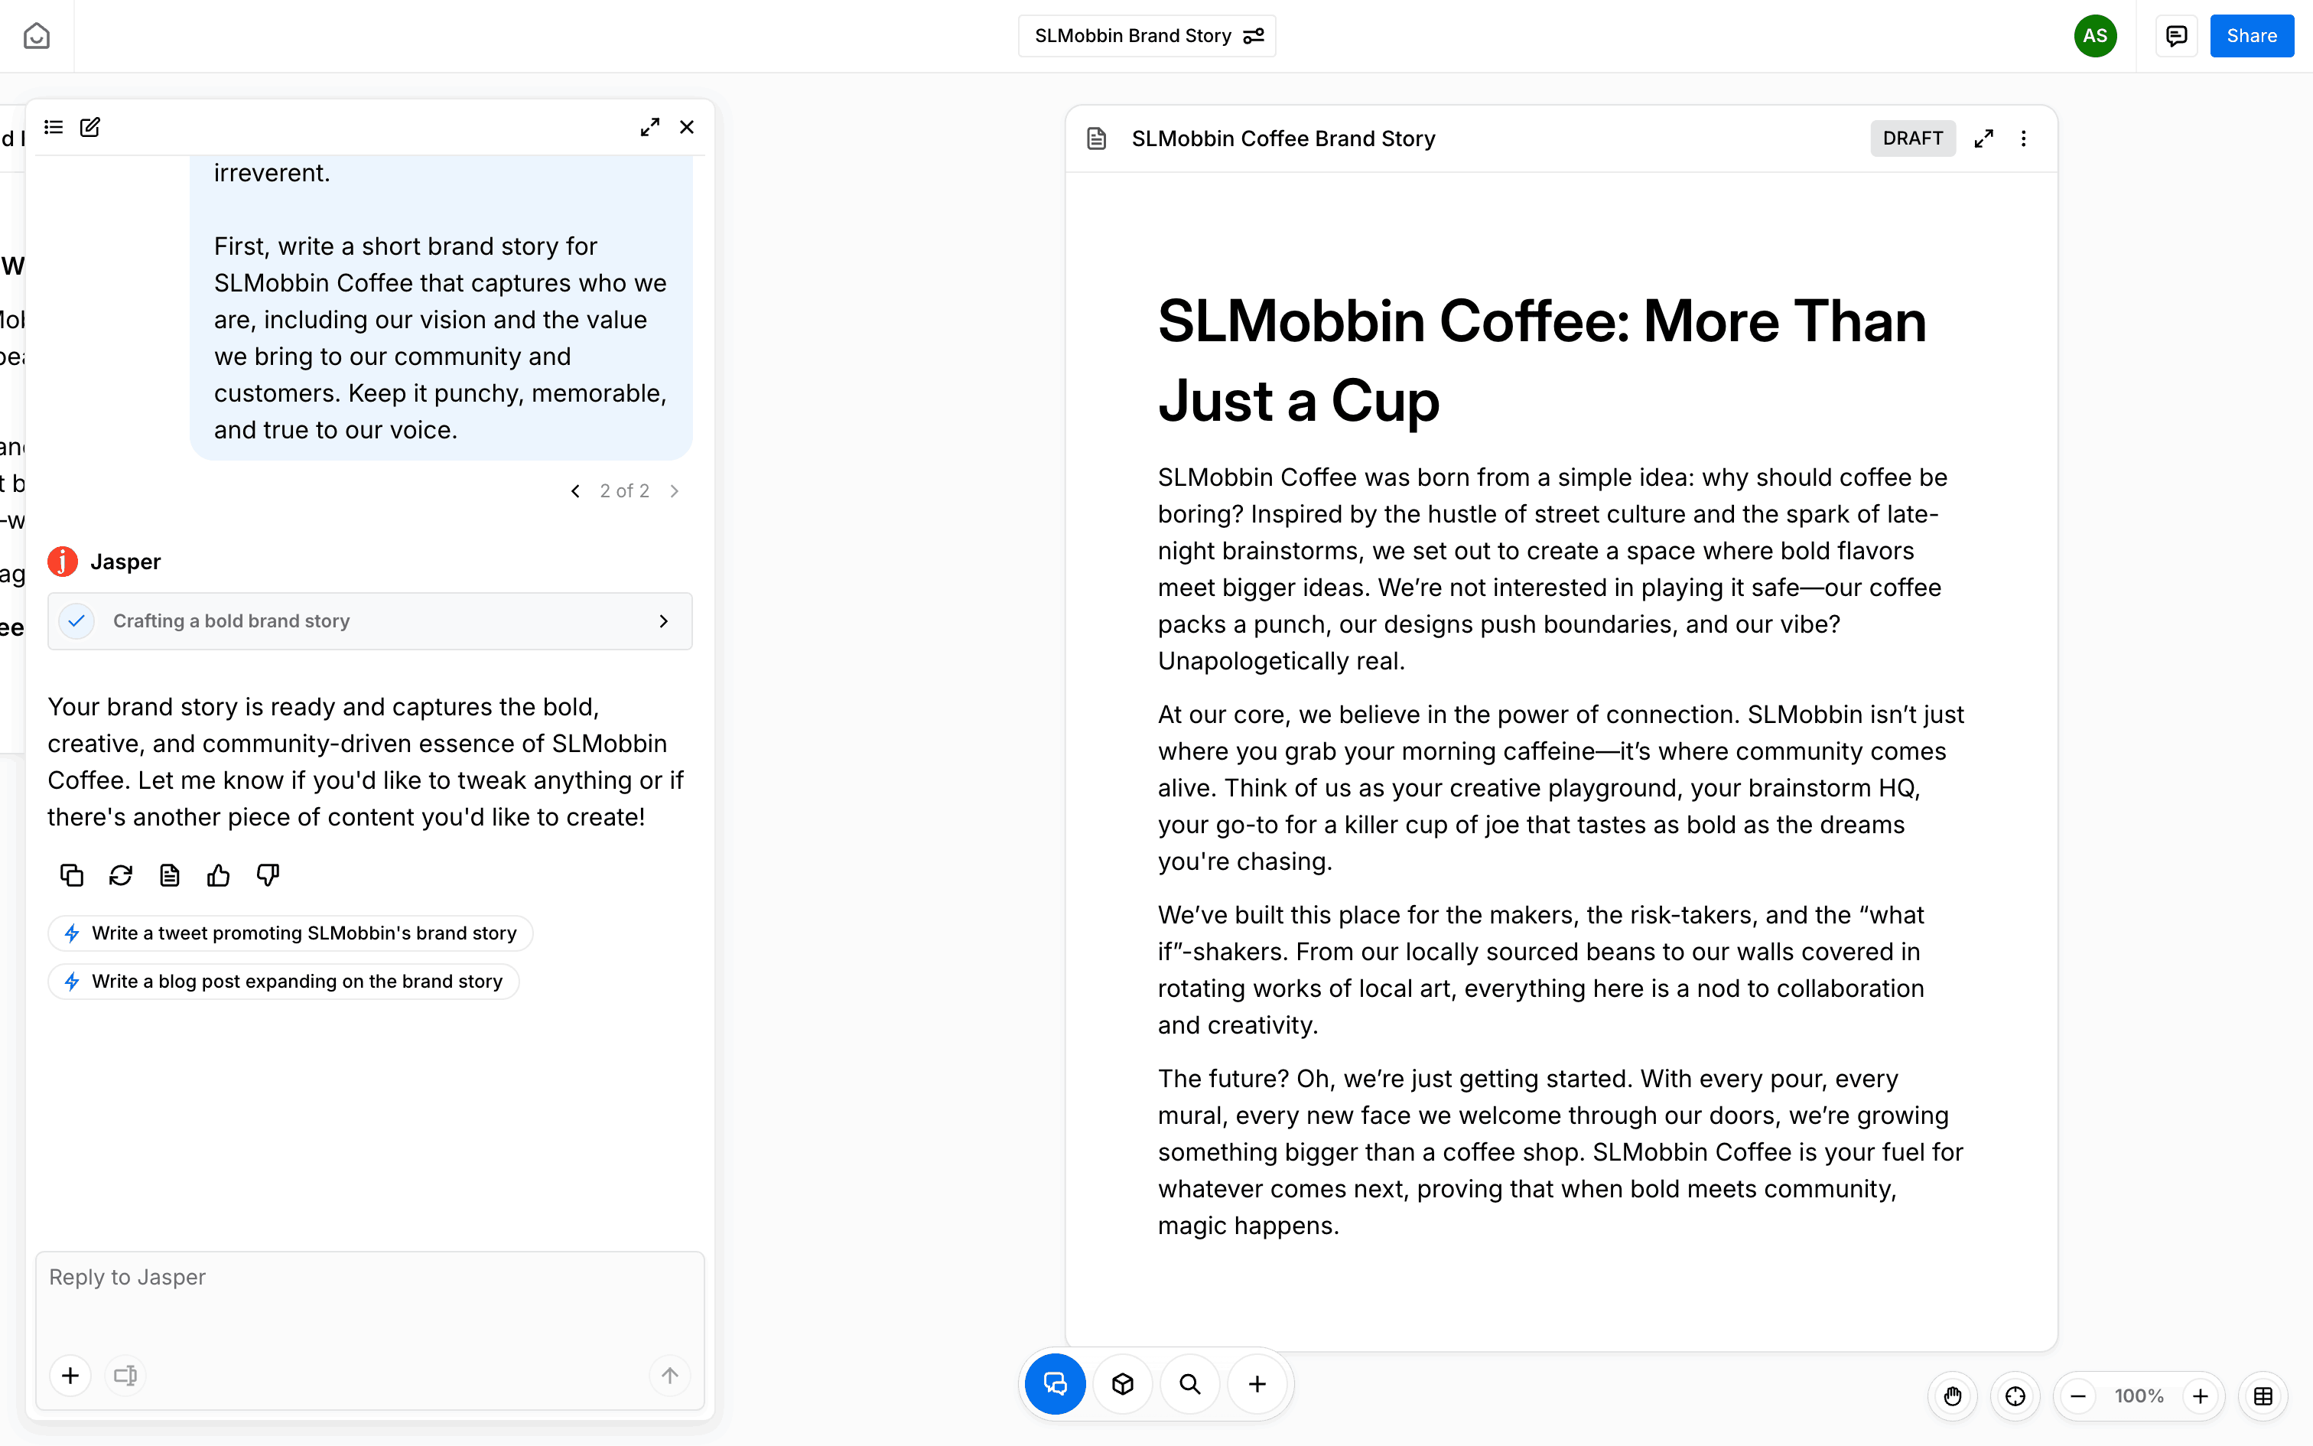Regenerate Jasper's response
The width and height of the screenshot is (2313, 1446).
pos(120,875)
